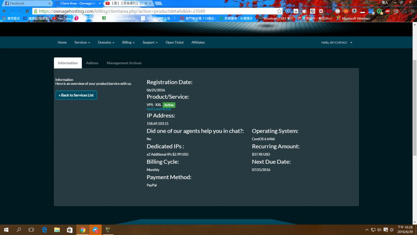Click the Adblock Plus extension icon
Image resolution: width=417 pixels, height=235 pixels.
click(388, 11)
